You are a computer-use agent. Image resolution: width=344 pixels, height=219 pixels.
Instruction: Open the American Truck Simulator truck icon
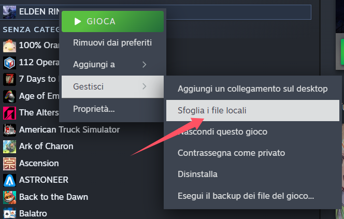click(x=9, y=130)
